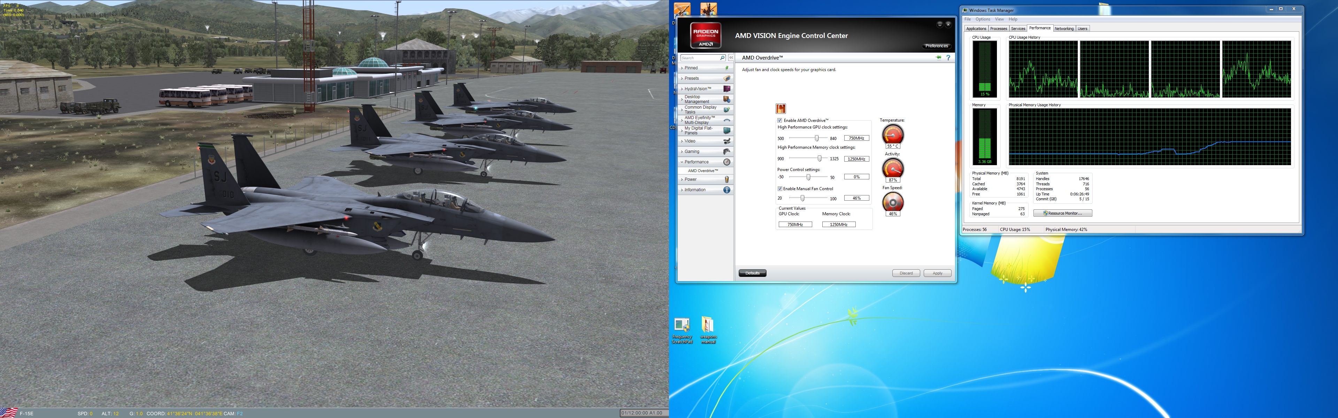Click the fan speed slider handle

pyautogui.click(x=802, y=198)
